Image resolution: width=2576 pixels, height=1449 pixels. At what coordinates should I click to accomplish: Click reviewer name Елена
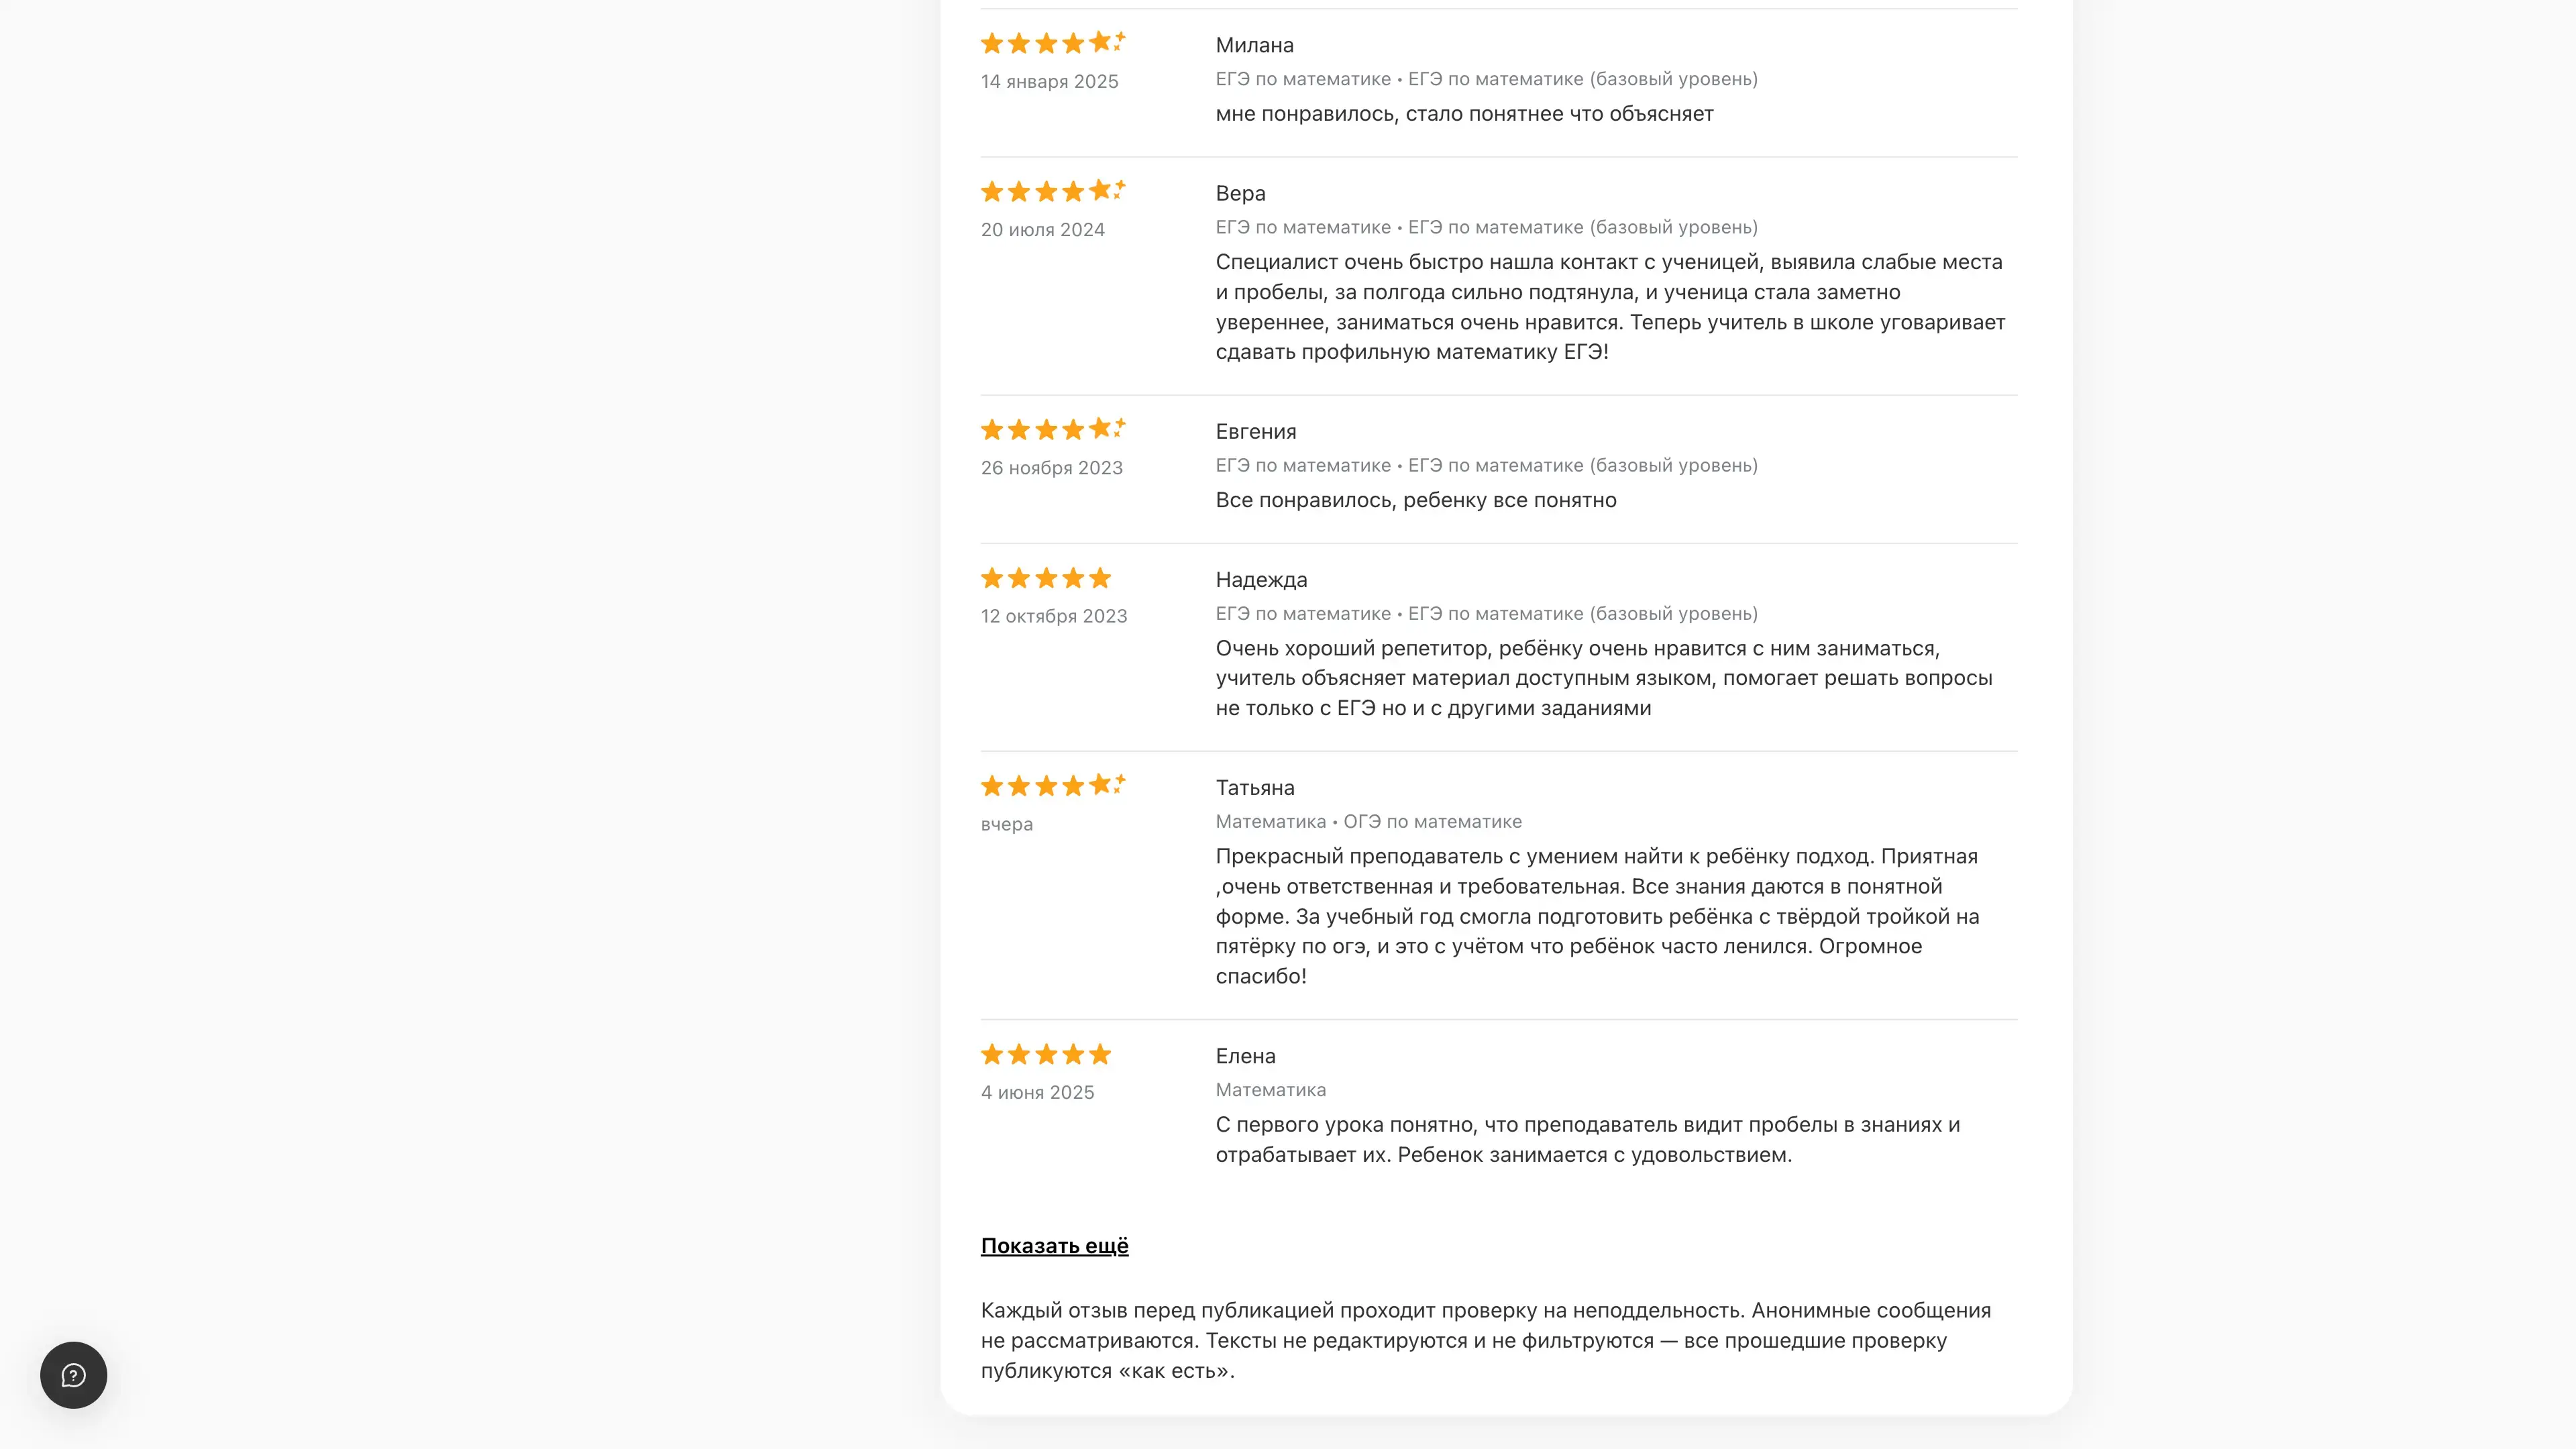coord(1245,1056)
